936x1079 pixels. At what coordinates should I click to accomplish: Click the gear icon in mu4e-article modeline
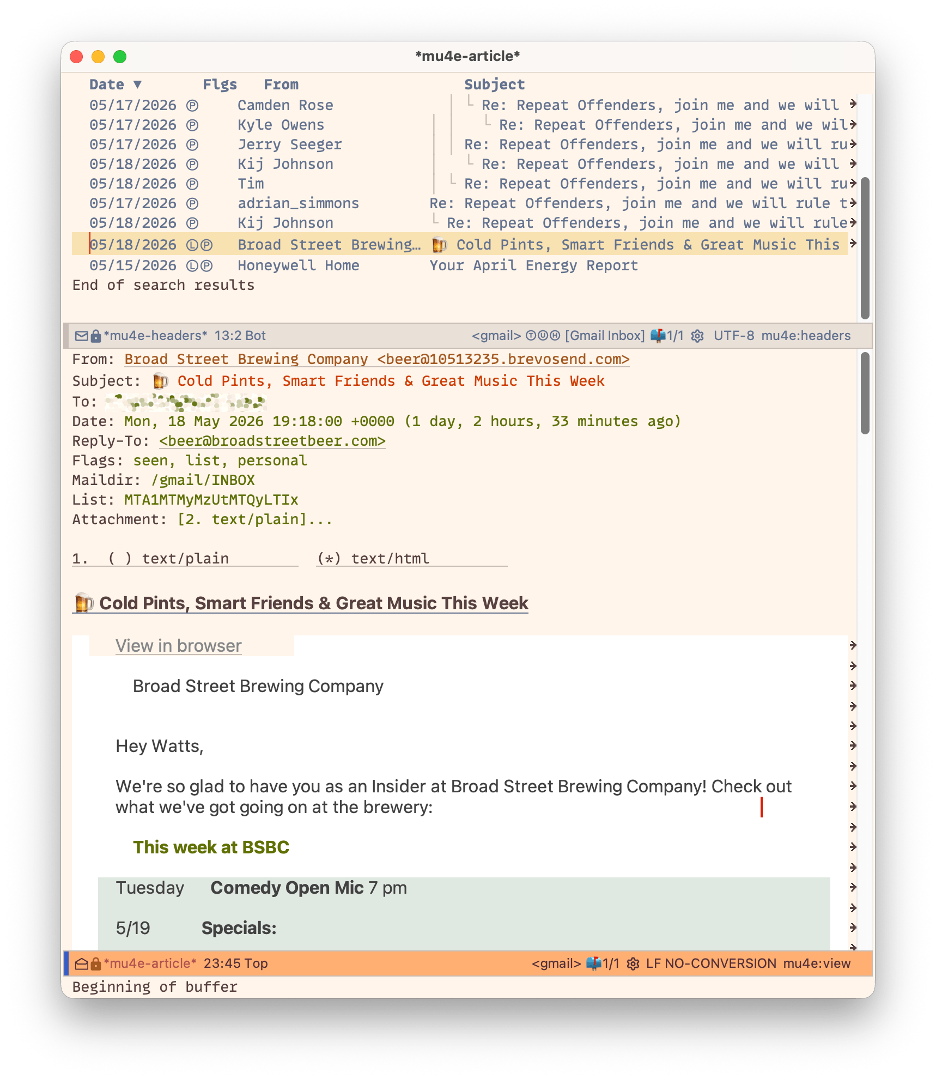coord(633,963)
